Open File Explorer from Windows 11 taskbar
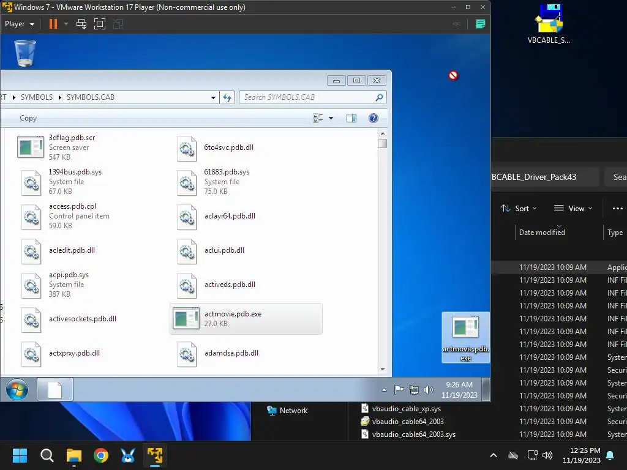 (74, 455)
